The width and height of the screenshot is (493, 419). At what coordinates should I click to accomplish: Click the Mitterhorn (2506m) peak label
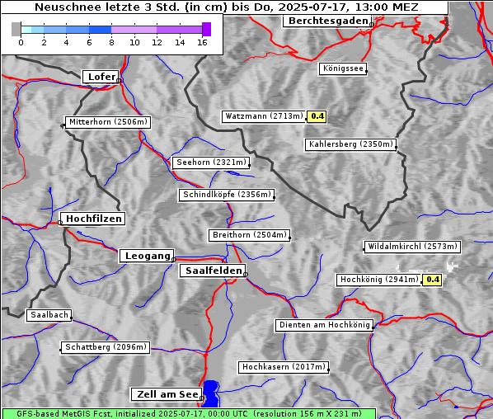[x=107, y=122]
